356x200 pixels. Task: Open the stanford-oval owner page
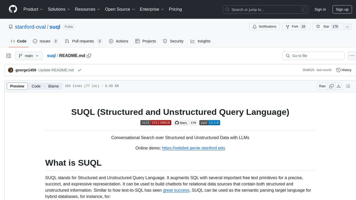click(30, 27)
